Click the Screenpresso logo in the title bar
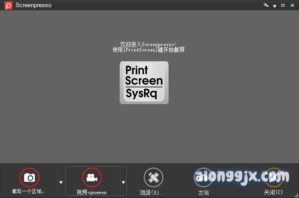The height and width of the screenshot is (198, 299). tap(8, 5)
